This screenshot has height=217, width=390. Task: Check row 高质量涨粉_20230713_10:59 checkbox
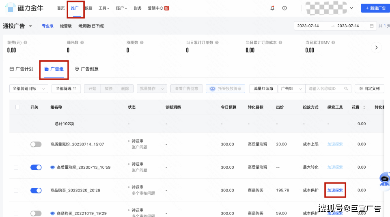16,167
